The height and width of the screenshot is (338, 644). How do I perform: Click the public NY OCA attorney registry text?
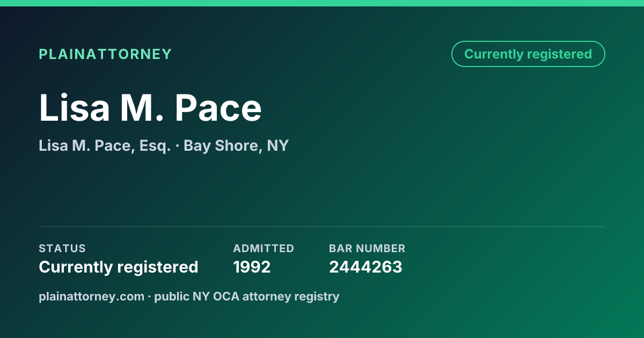[247, 297]
